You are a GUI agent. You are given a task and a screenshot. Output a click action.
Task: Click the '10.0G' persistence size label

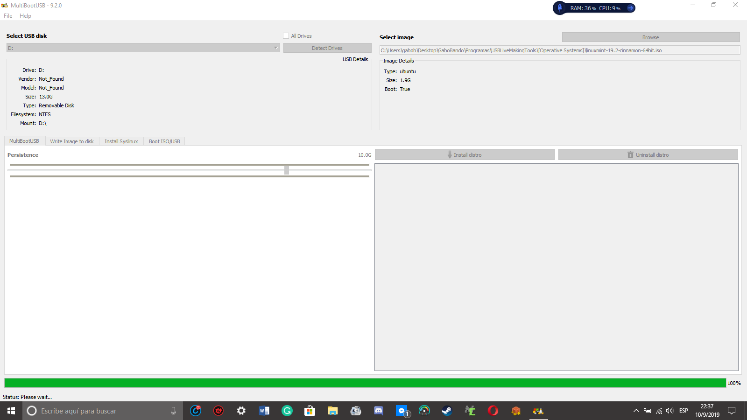365,155
